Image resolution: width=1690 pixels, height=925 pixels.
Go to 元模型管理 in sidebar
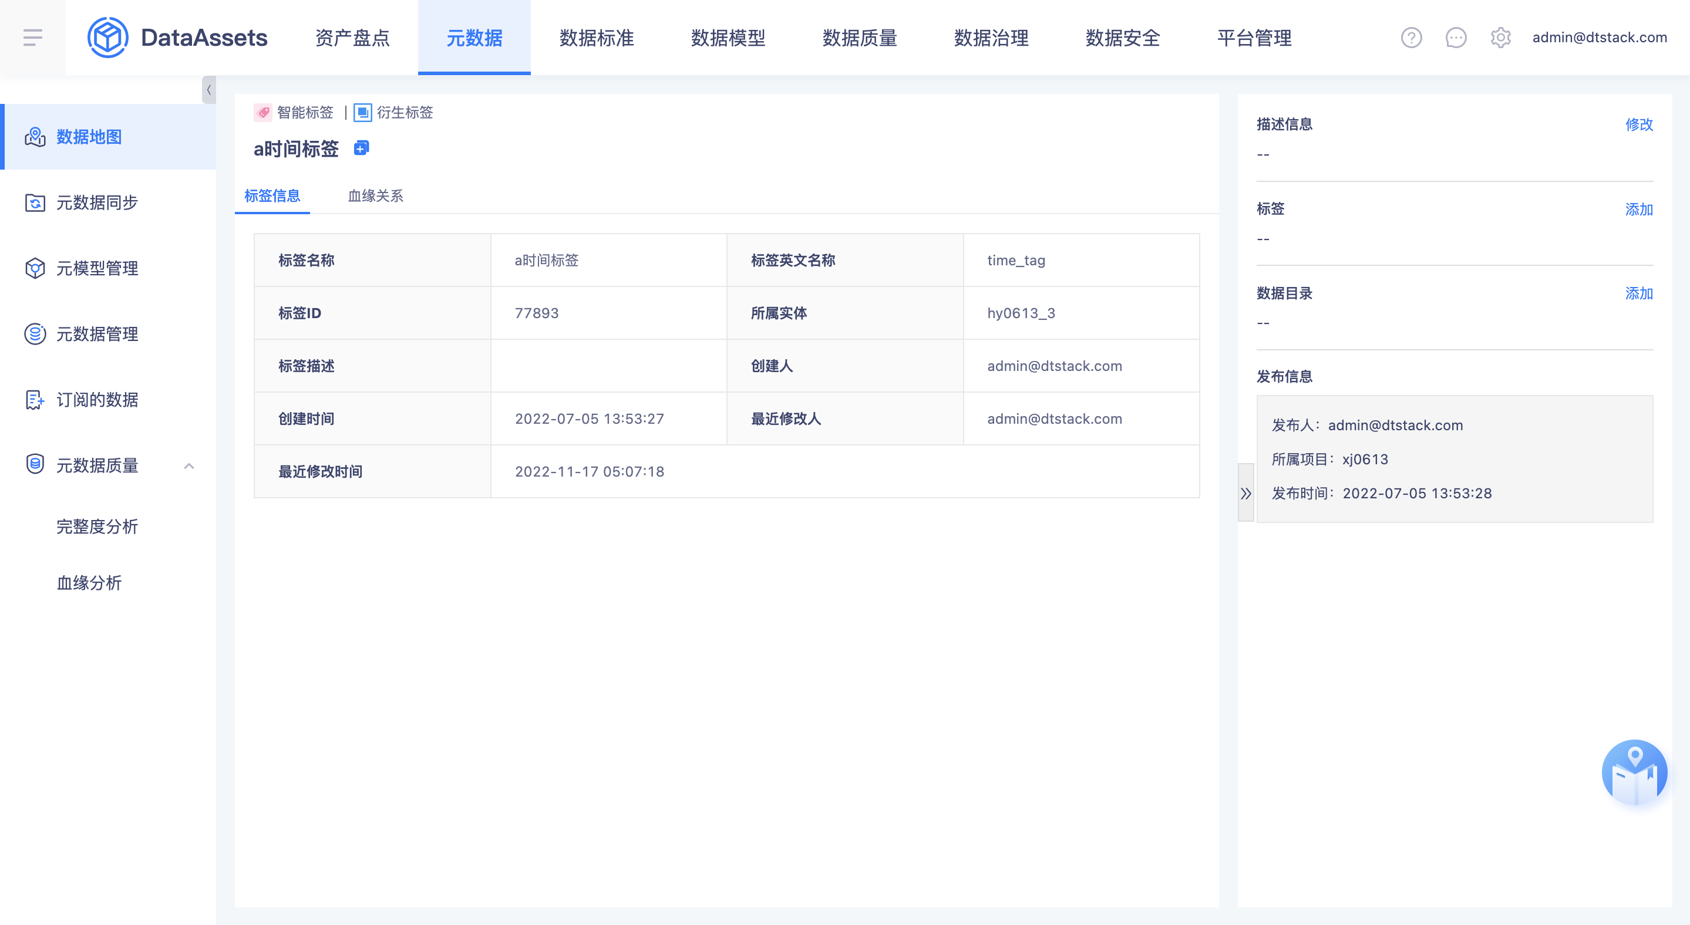[x=108, y=268]
